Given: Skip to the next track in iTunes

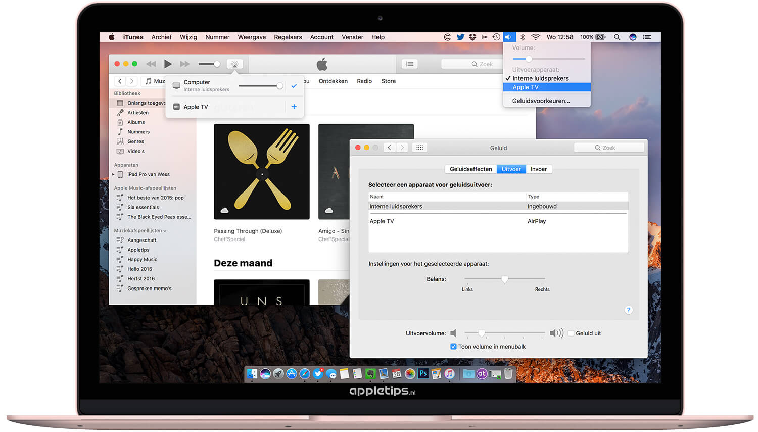Looking at the screenshot, I should click(185, 64).
